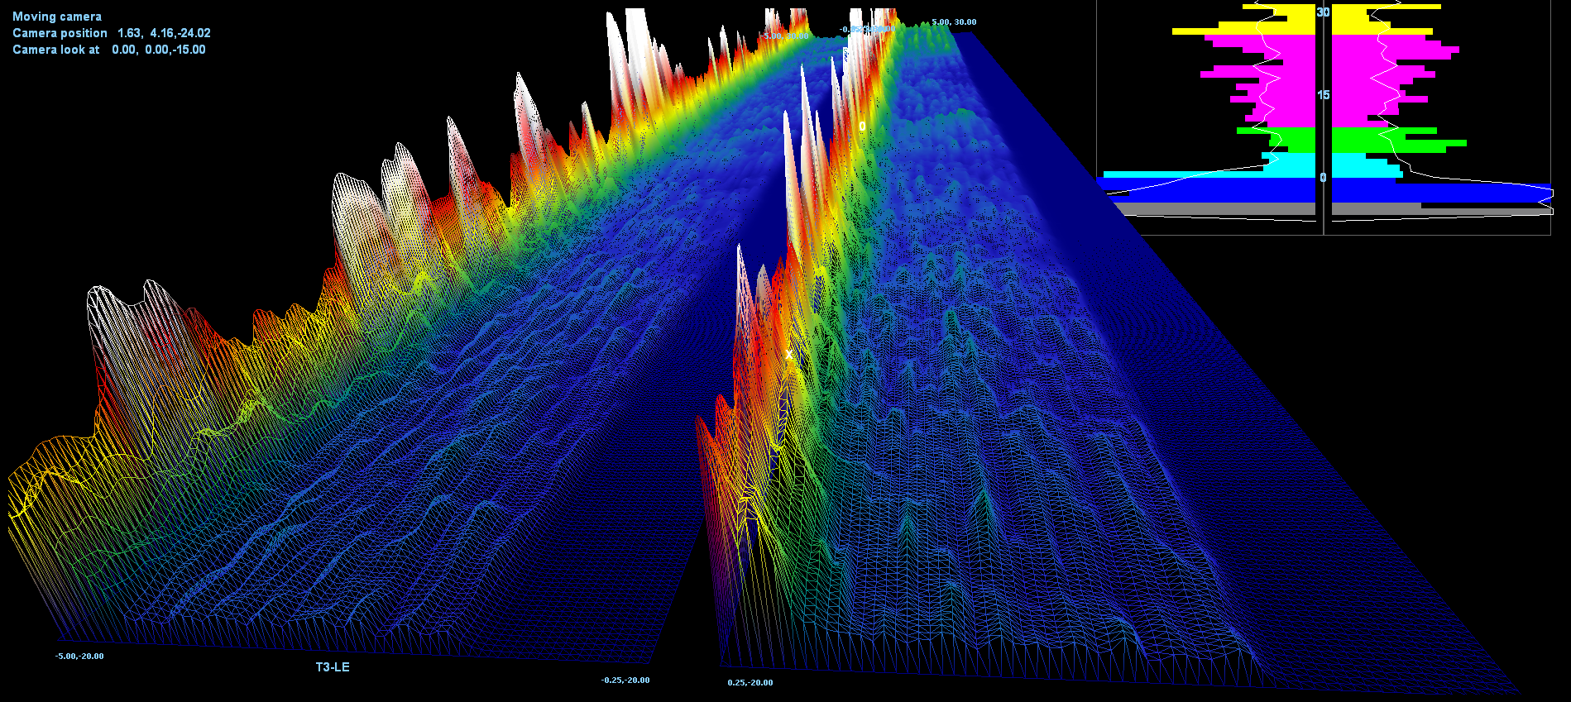Click the 'Camera look at' readout
Image resolution: width=1571 pixels, height=702 pixels.
[109, 50]
